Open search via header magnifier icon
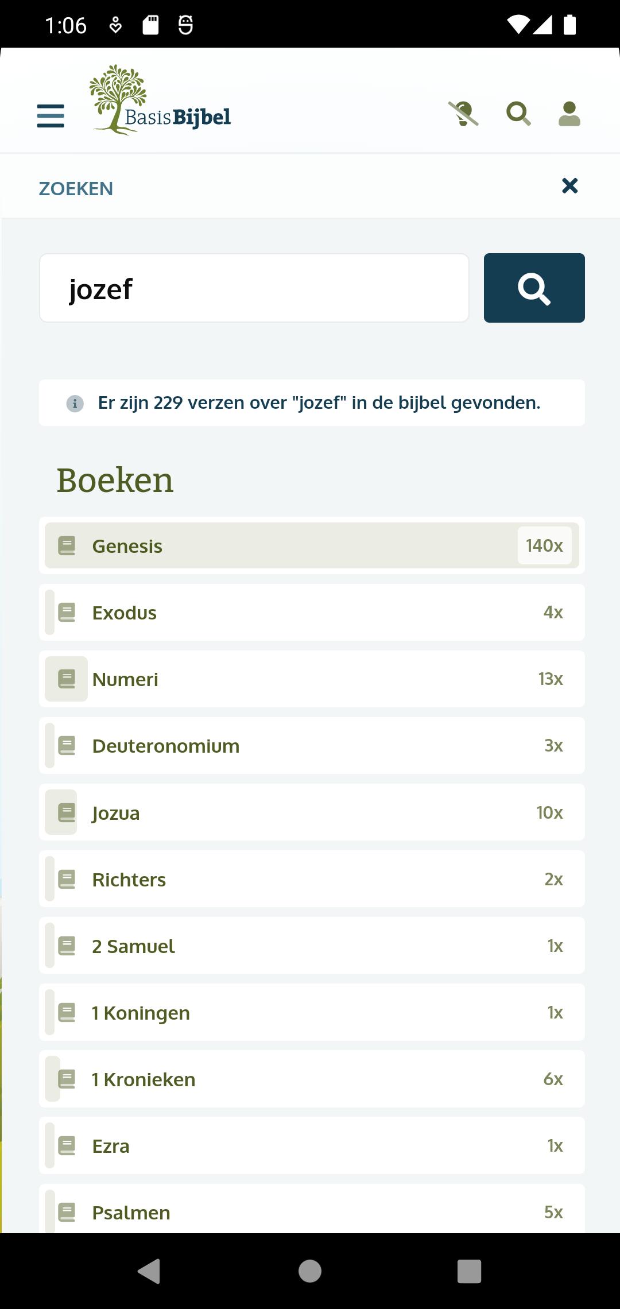 coord(518,114)
